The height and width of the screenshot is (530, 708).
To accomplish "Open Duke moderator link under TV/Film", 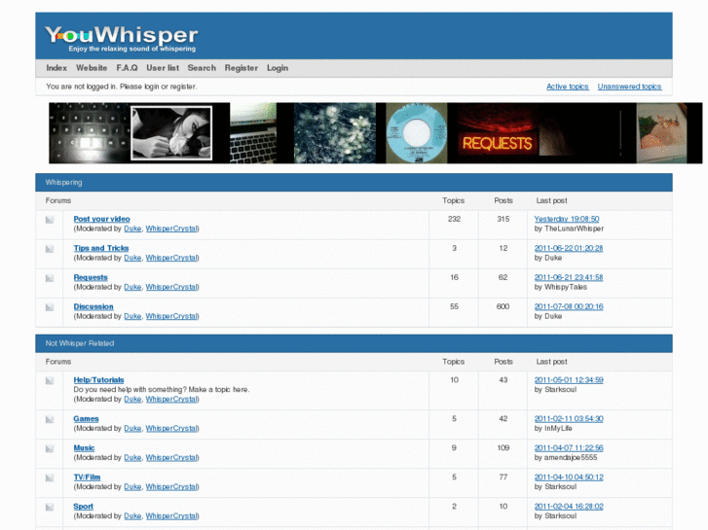I will [x=132, y=487].
